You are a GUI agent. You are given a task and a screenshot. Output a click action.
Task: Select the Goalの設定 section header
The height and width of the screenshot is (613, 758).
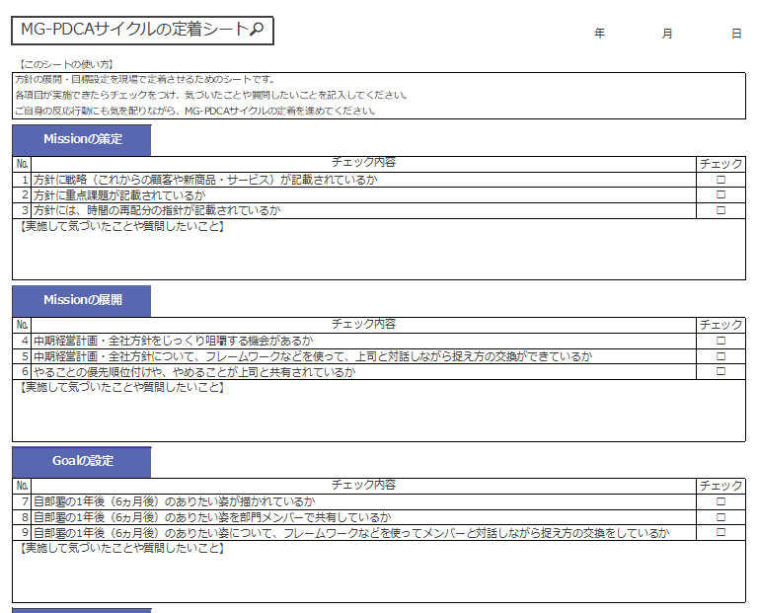pos(83,461)
